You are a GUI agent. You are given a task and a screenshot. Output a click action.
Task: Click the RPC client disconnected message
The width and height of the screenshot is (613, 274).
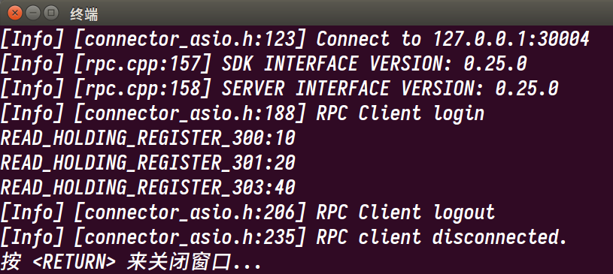click(442, 238)
